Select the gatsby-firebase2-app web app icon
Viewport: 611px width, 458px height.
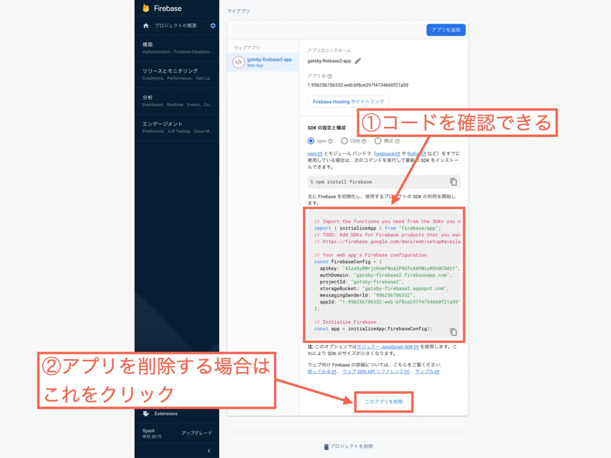[x=239, y=62]
